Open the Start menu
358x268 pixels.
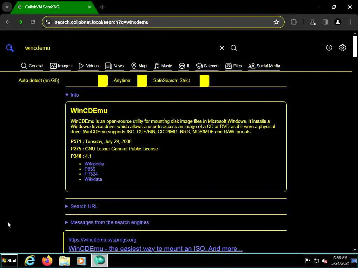click(x=9, y=260)
